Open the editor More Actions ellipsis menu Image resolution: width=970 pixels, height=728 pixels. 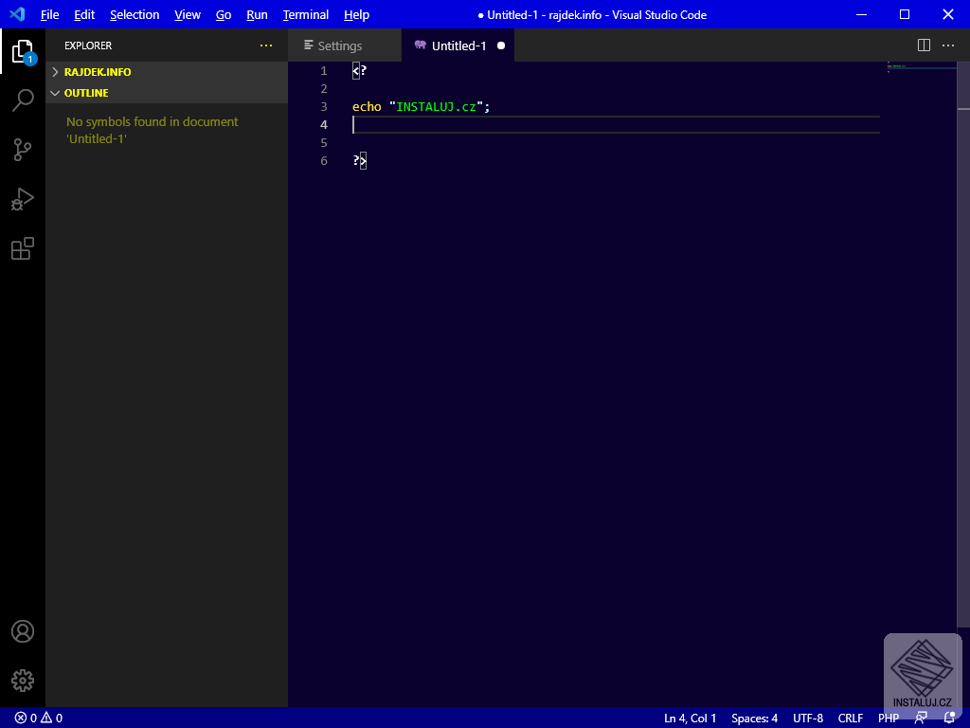click(948, 45)
